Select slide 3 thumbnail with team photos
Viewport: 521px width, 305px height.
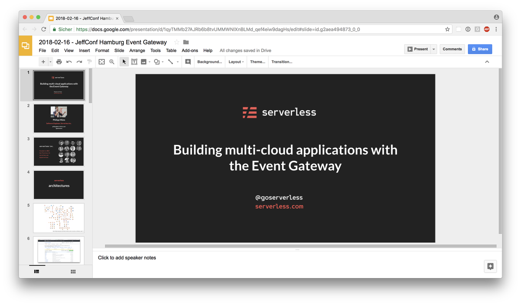[x=59, y=152]
